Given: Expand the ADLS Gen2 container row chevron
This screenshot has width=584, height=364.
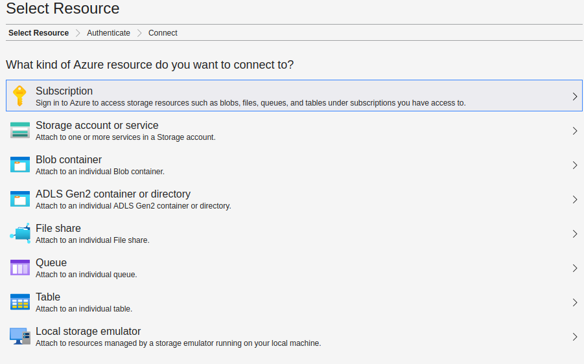Looking at the screenshot, I should (x=575, y=199).
